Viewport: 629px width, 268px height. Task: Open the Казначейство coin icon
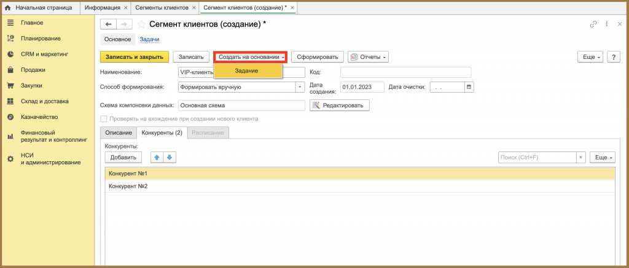click(11, 117)
